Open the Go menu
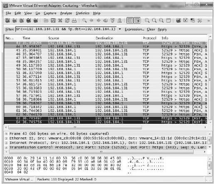Viewport: 214px width, 184px height. (38, 13)
